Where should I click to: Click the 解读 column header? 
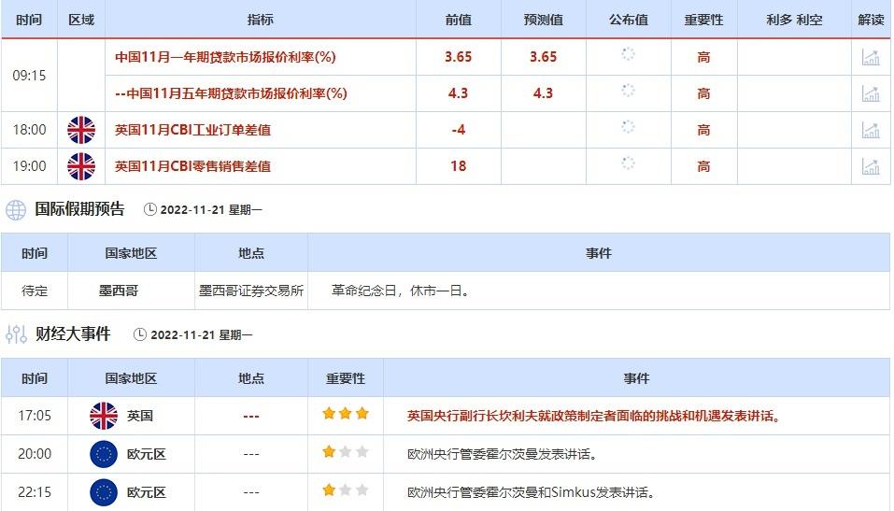871,20
